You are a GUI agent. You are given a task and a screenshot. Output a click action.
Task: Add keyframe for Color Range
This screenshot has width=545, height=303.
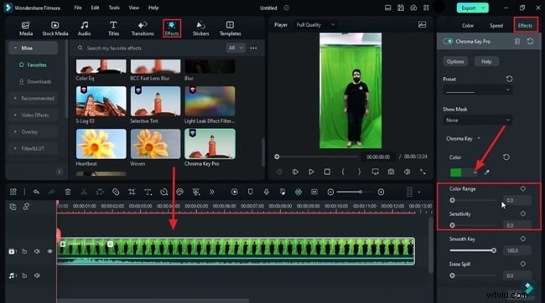523,188
